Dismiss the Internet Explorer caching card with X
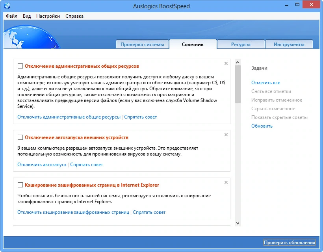 click(226, 182)
